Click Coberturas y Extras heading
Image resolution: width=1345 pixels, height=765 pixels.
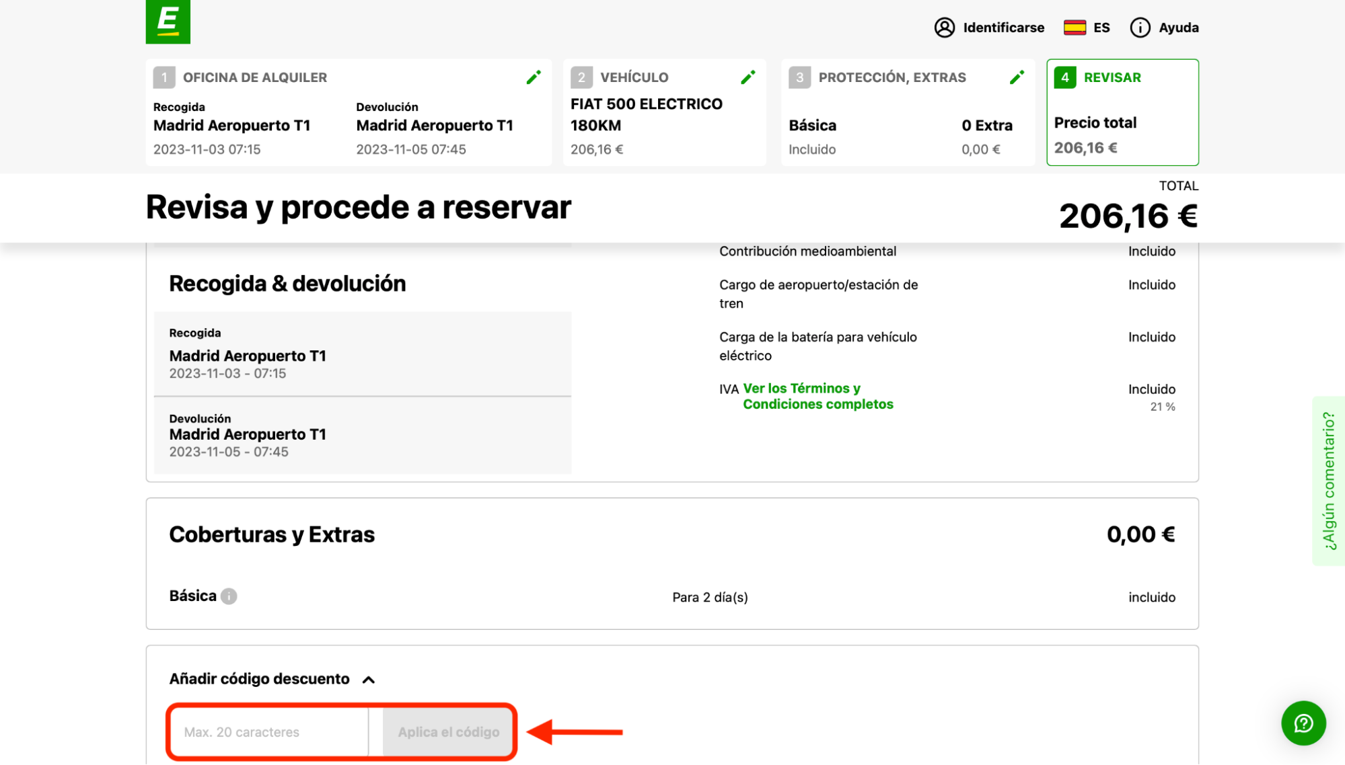pos(272,534)
